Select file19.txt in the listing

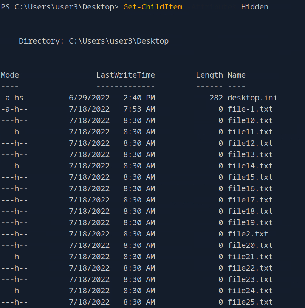coord(250,222)
